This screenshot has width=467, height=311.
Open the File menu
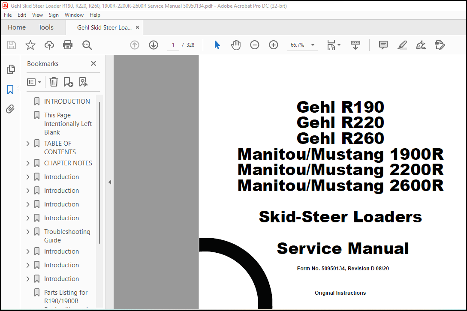pos(8,15)
